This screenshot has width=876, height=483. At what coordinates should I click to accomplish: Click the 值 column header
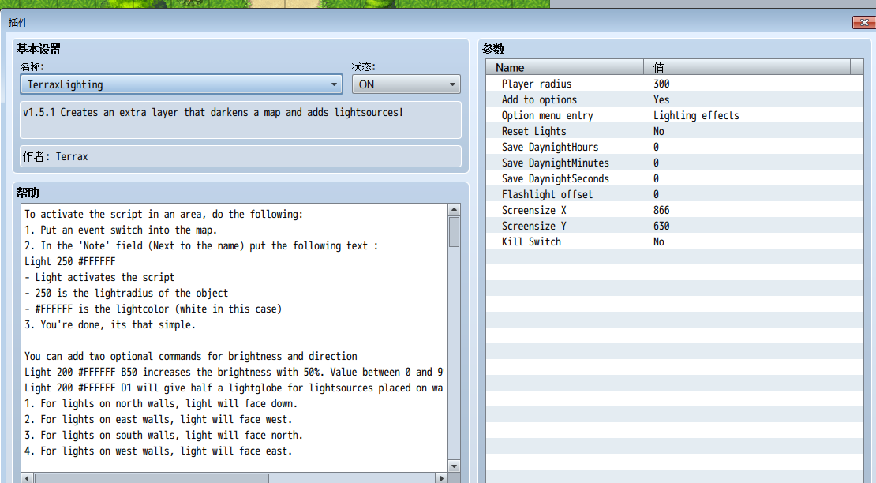(747, 68)
